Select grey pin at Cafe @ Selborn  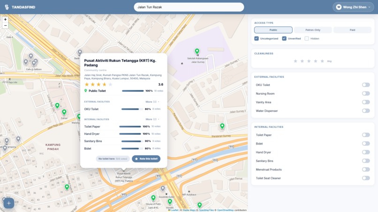(34, 63)
